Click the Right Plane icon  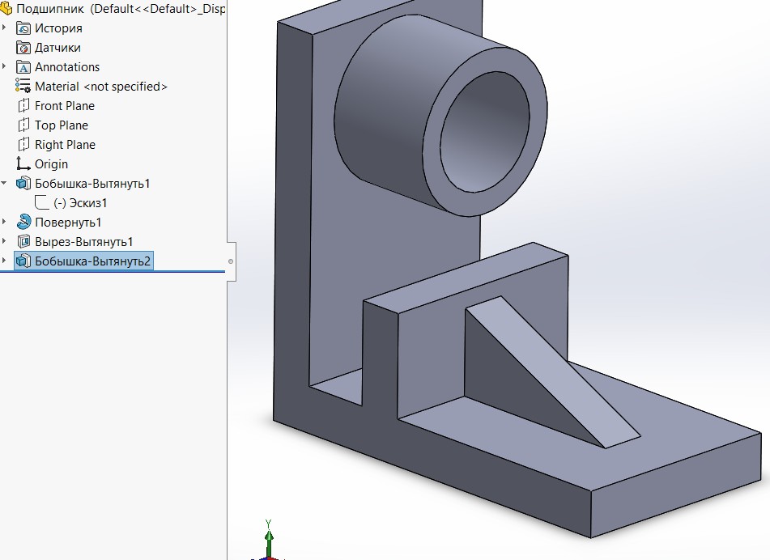[x=23, y=144]
